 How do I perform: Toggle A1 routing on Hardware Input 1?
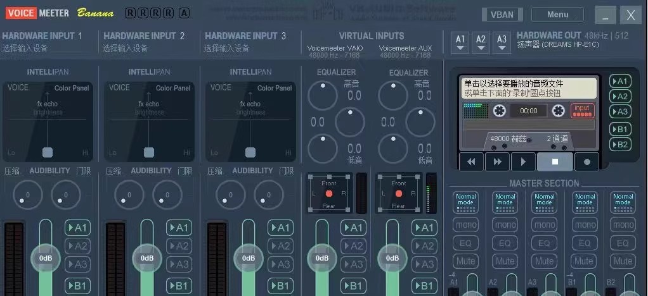(77, 228)
